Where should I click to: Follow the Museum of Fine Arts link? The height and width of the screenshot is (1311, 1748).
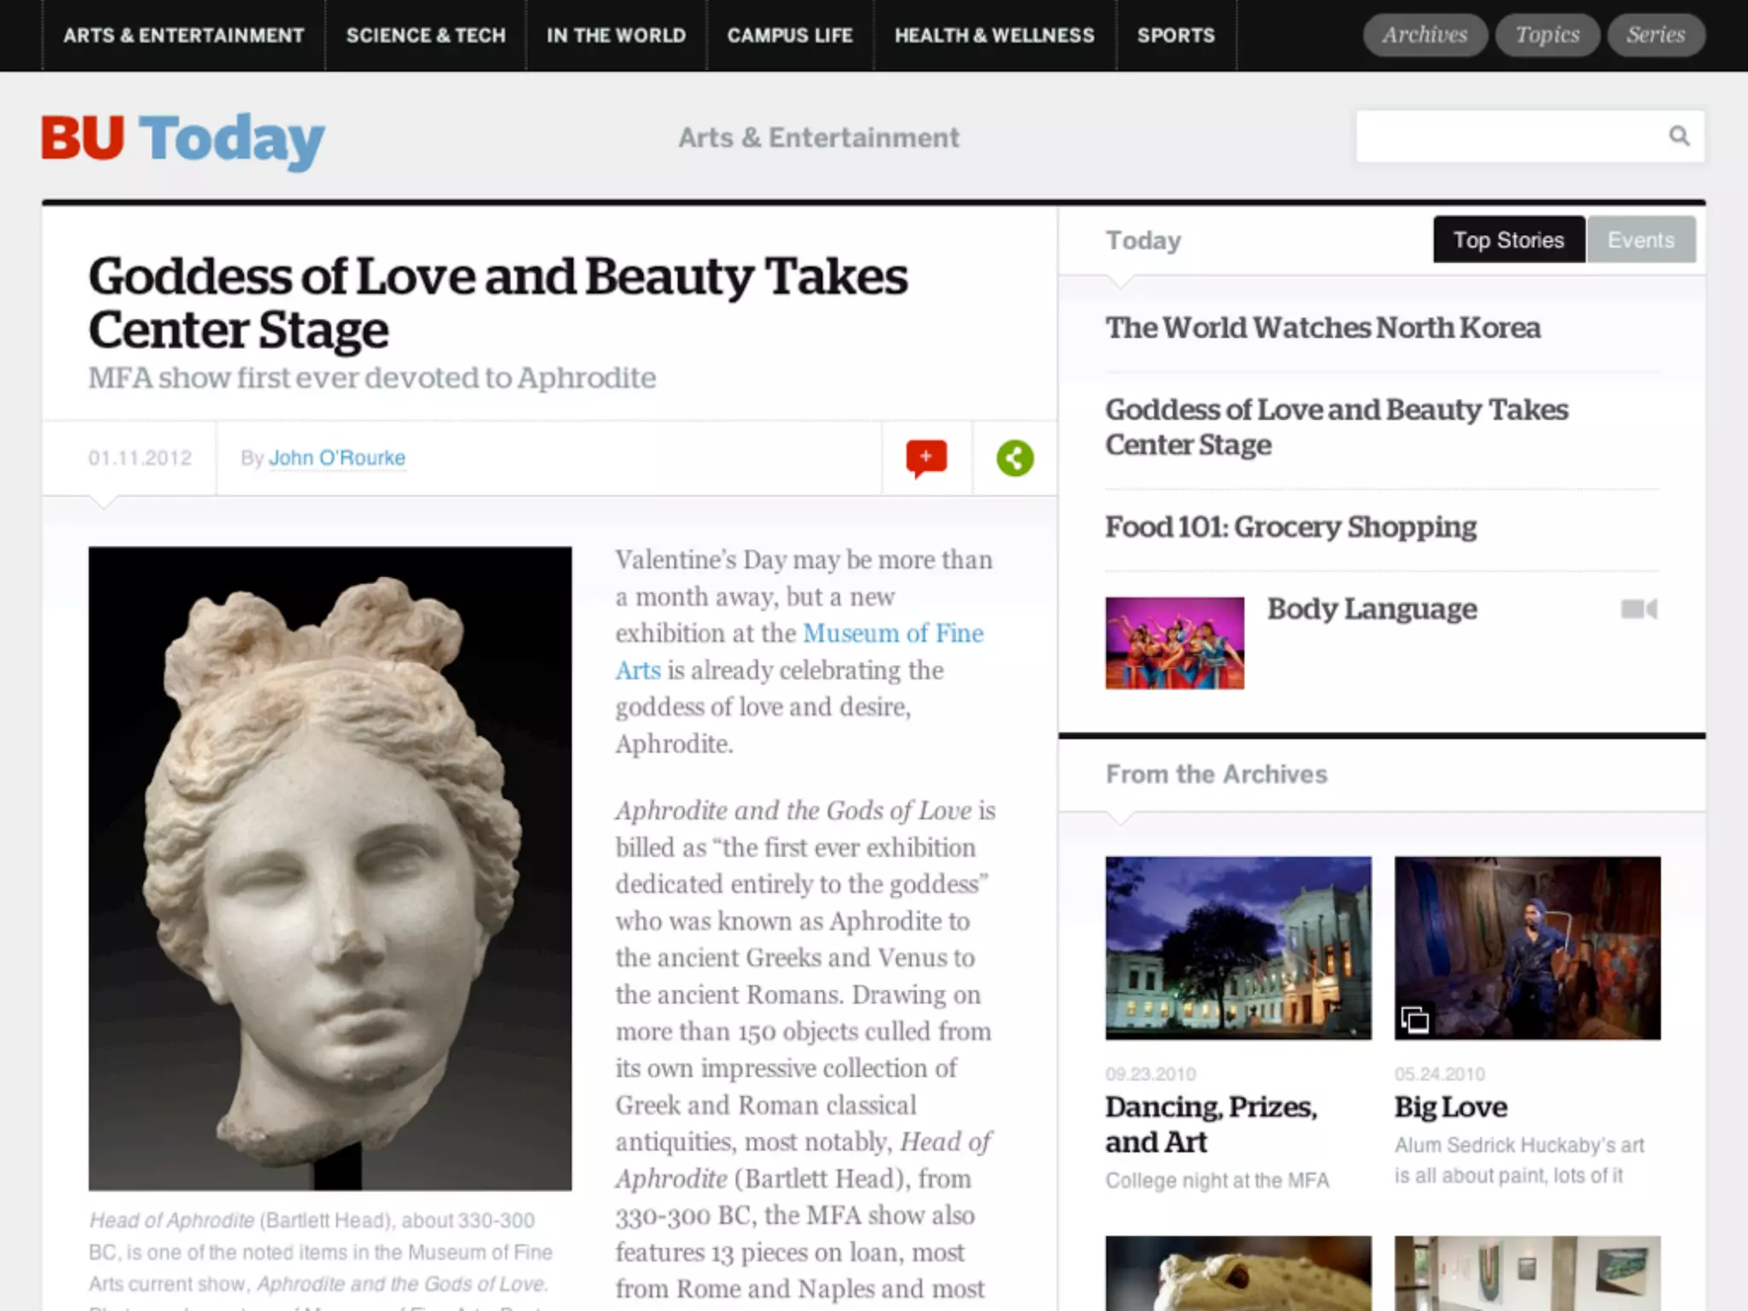[x=892, y=633]
